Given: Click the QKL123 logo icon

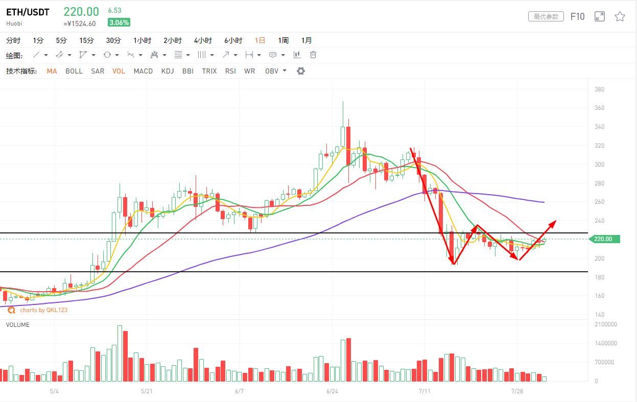Looking at the screenshot, I should (11, 310).
